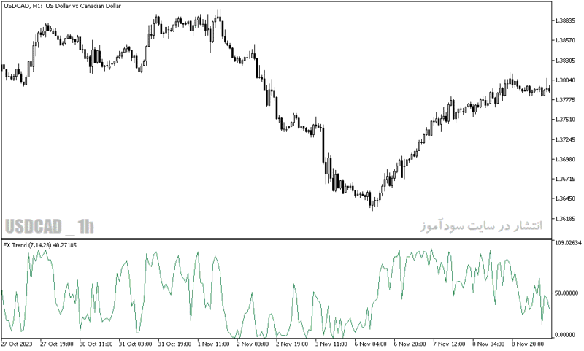The image size is (584, 351).
Task: Click the separator between chart and indicator
Action: (277, 239)
